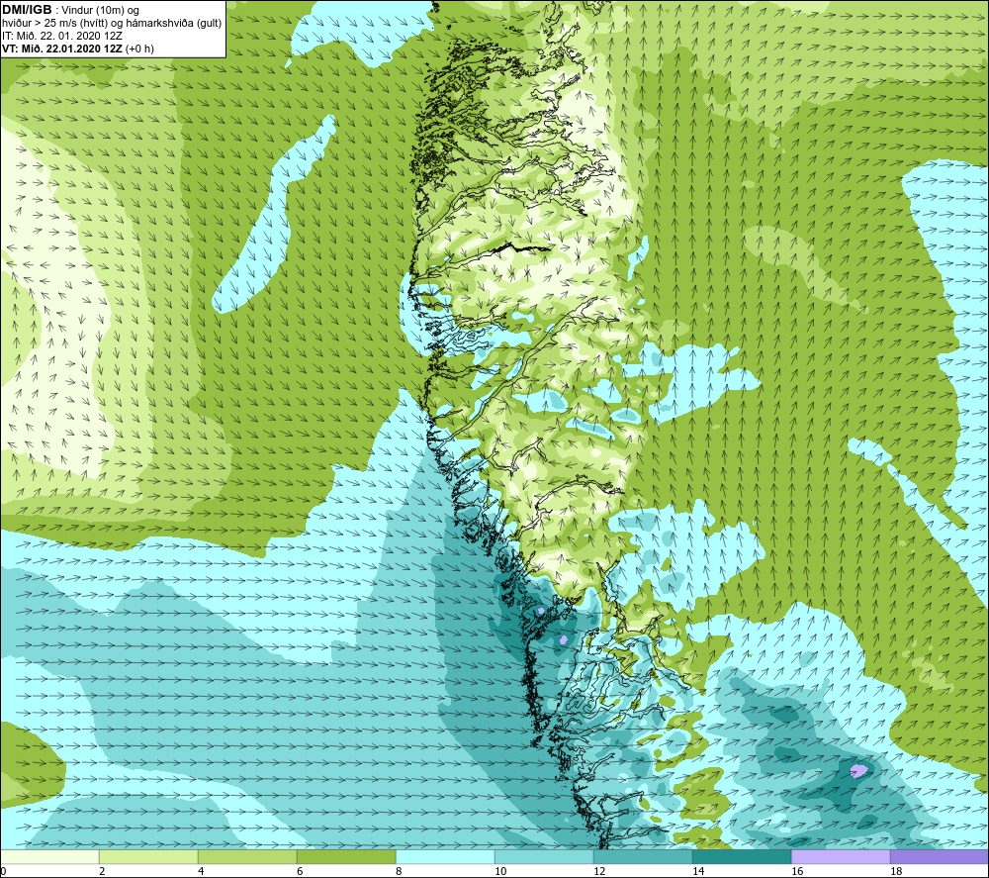This screenshot has height=878, width=989.
Task: Click the "DMI/IGB" title in the info box
Action: coord(27,10)
